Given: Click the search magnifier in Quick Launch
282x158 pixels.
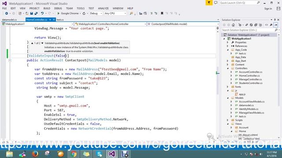Looking at the screenshot, I should click(258, 3).
